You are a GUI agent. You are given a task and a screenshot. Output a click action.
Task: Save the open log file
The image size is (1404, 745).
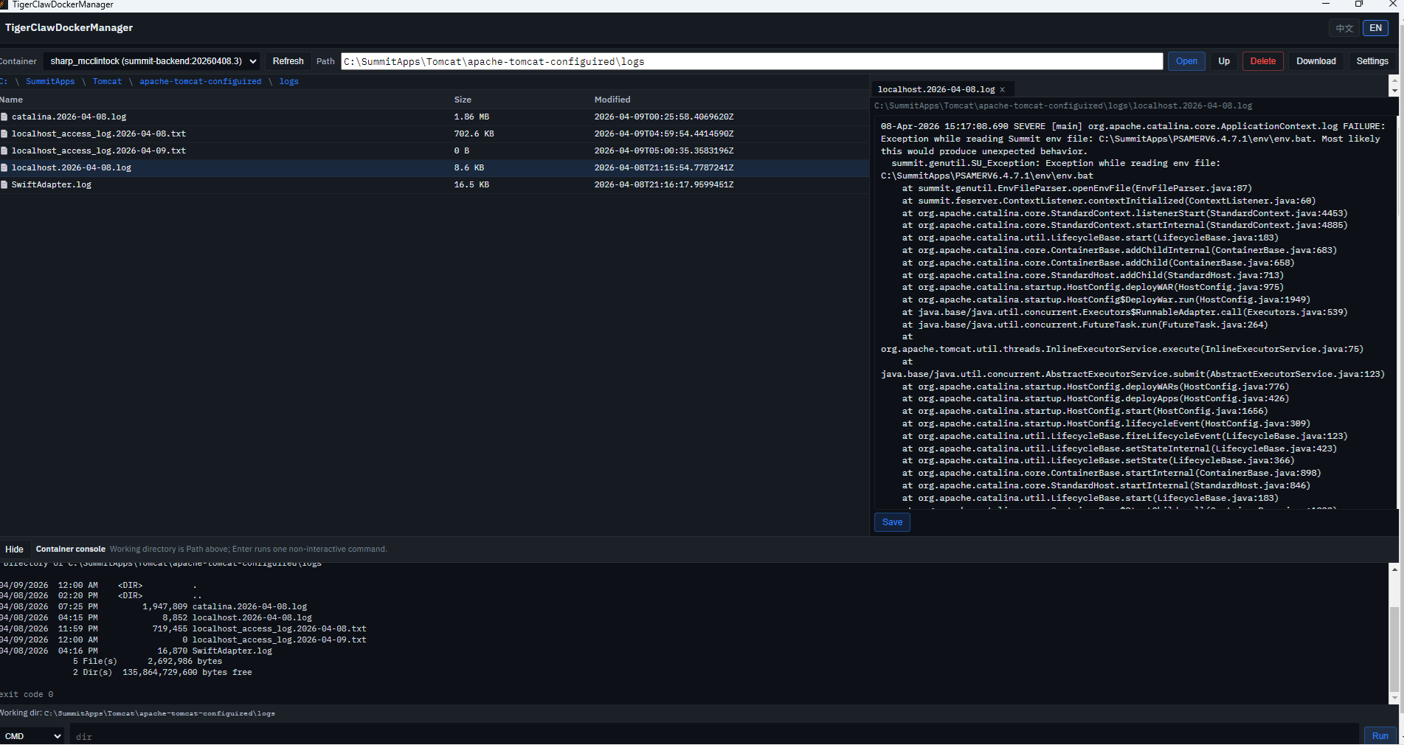pyautogui.click(x=892, y=522)
